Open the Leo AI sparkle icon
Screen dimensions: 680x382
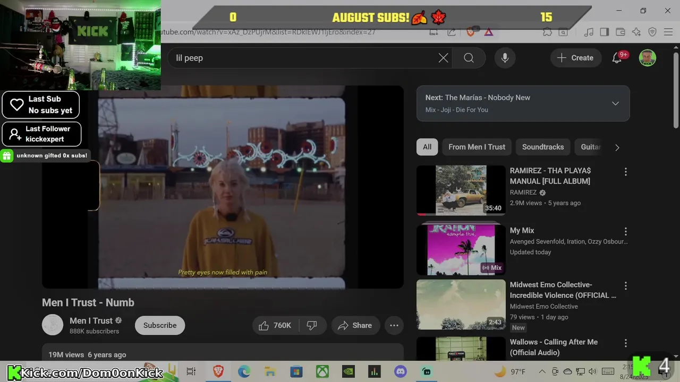636,32
